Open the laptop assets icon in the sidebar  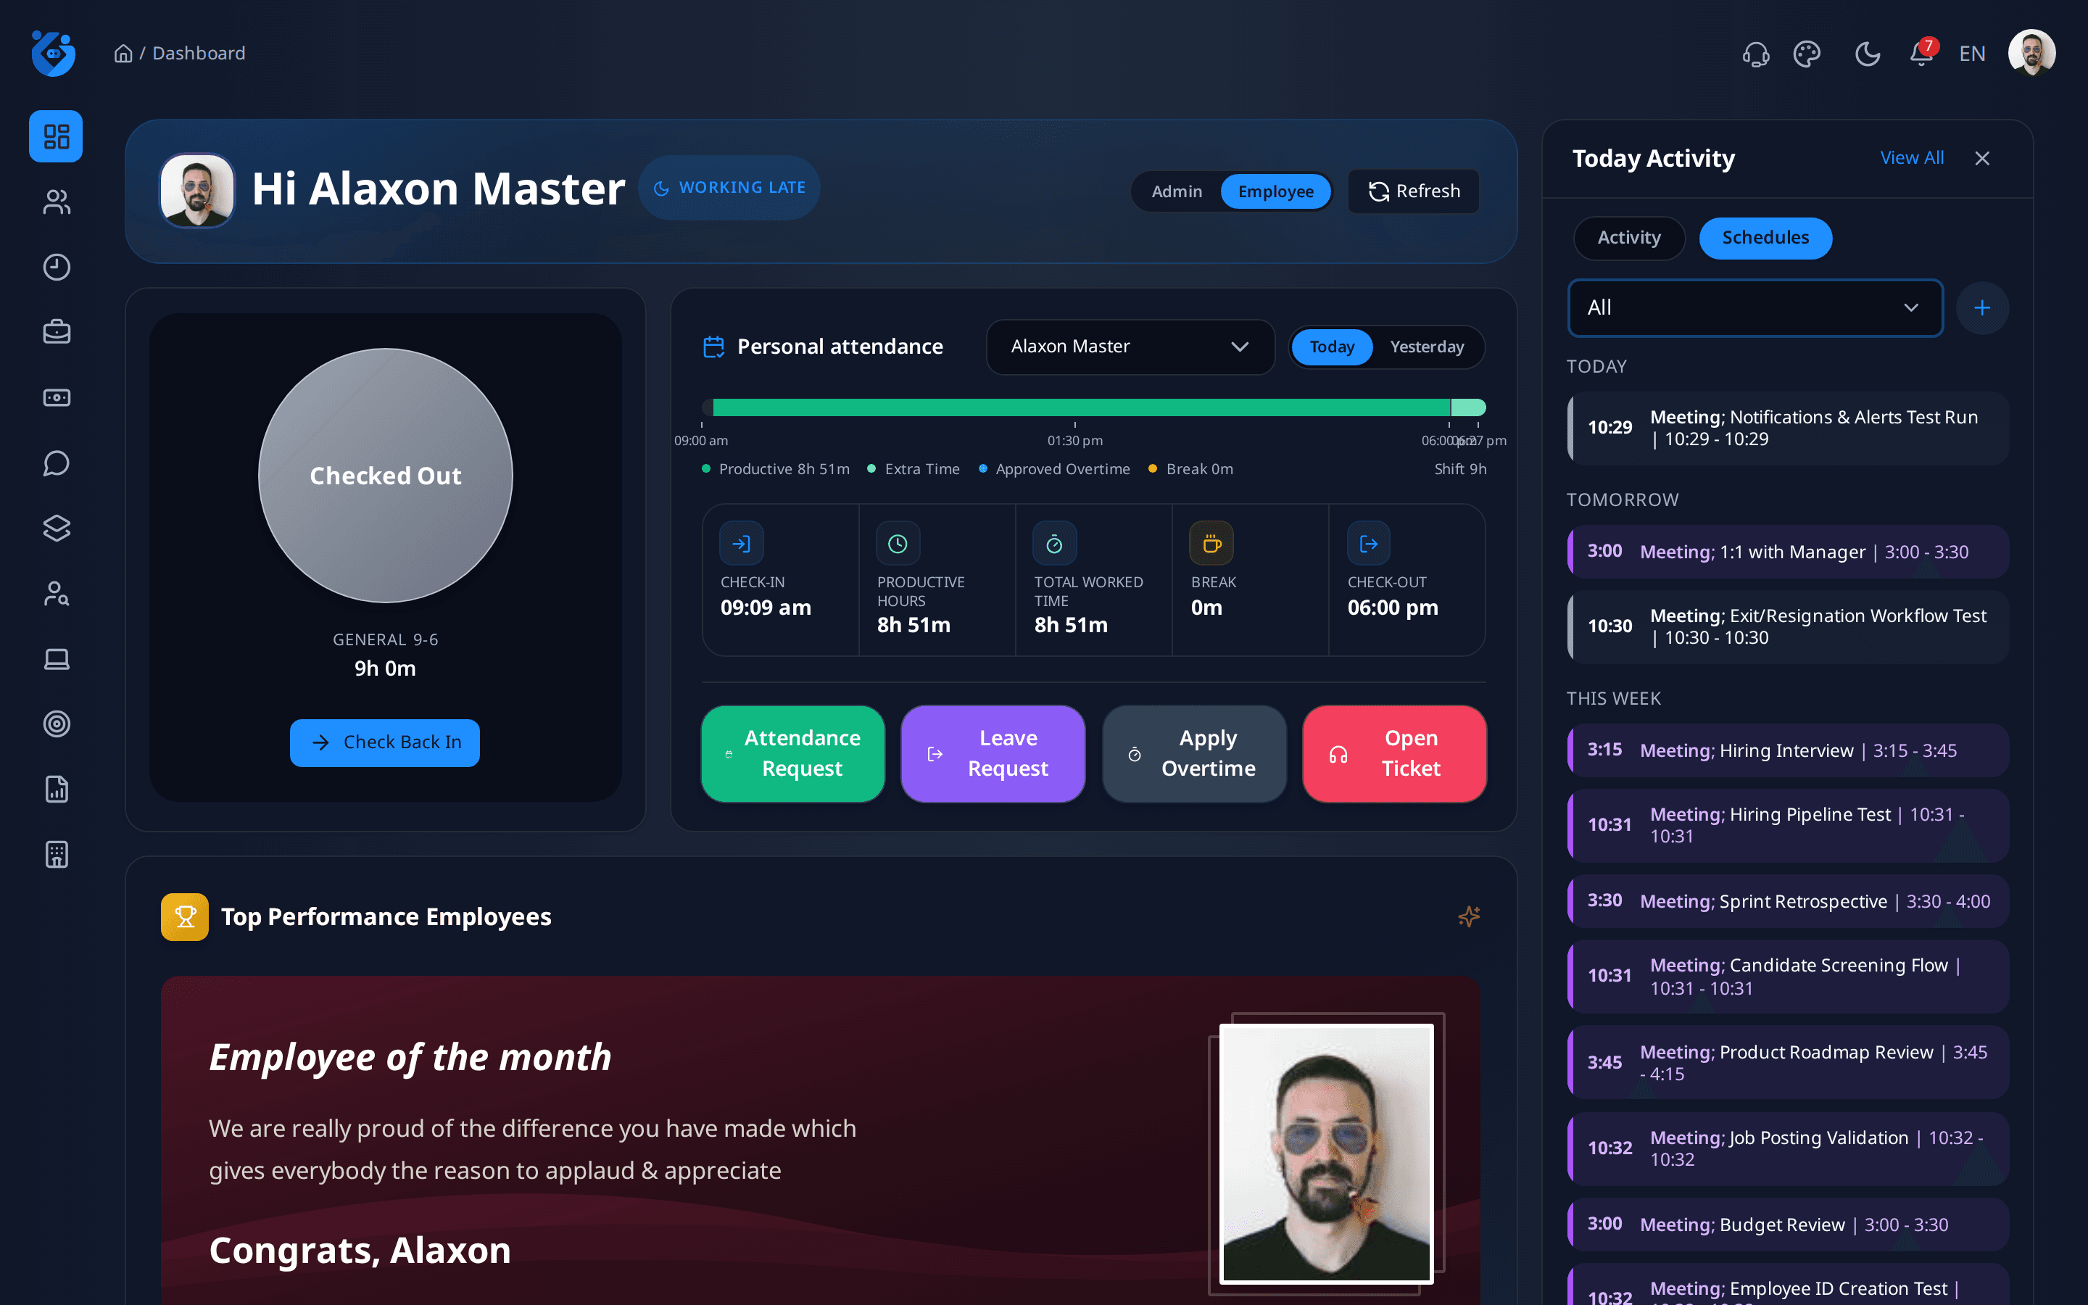coord(56,660)
